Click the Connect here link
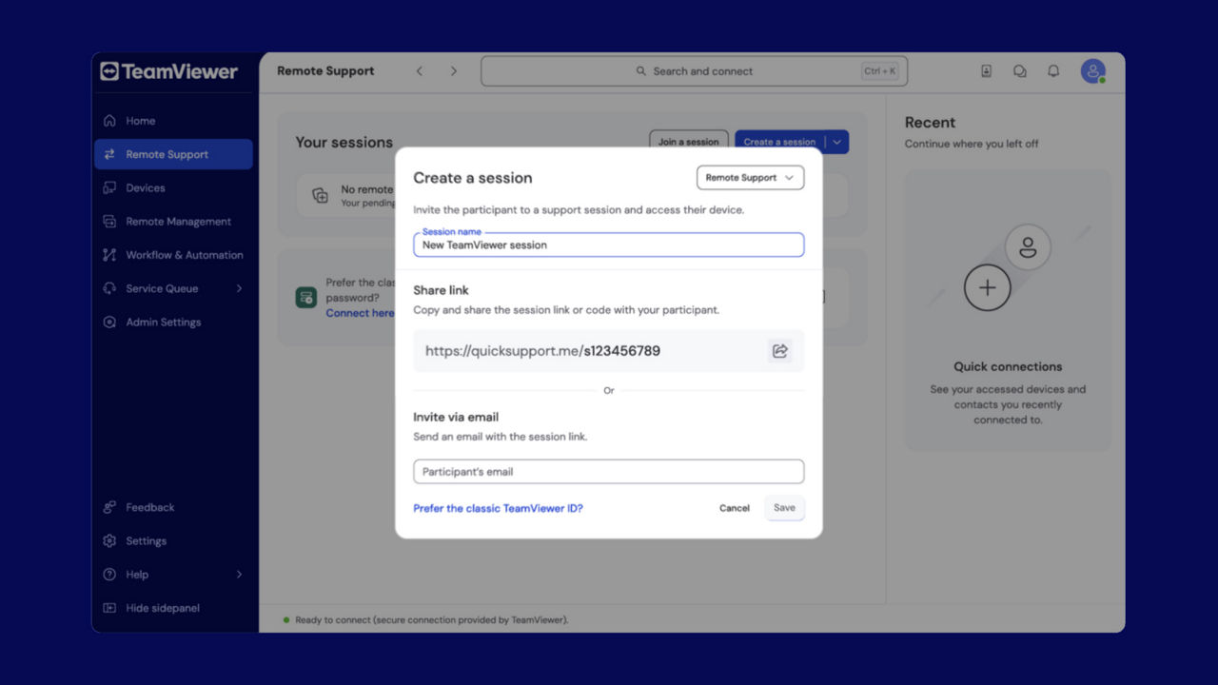Screen dimensions: 1218x685 click(x=360, y=313)
